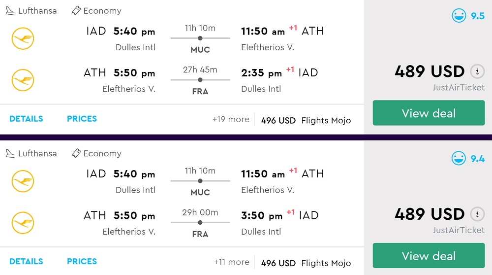Open price info icon in second result
The width and height of the screenshot is (492, 275).
tap(477, 214)
